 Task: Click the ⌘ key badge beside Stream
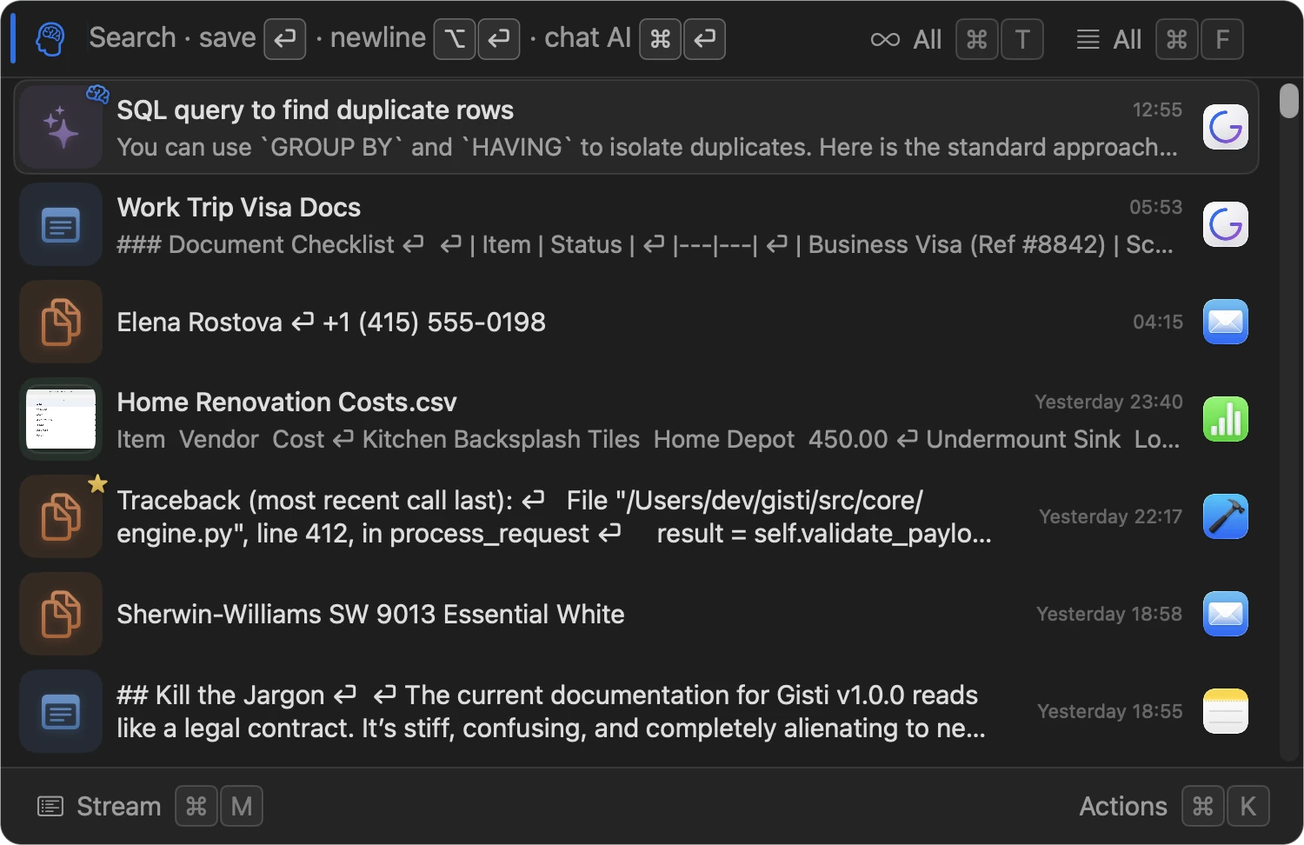tap(196, 807)
